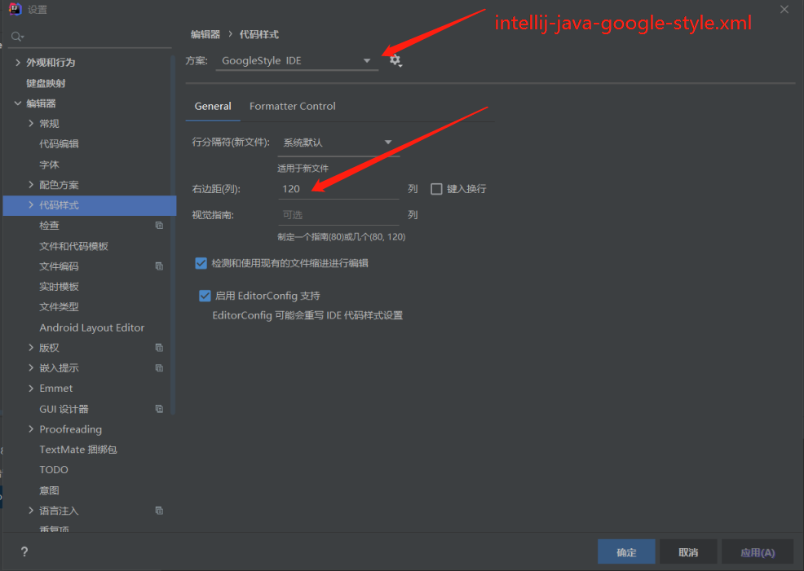The height and width of the screenshot is (571, 804).
Task: Click the search magnifier icon in sidebar
Action: [17, 37]
